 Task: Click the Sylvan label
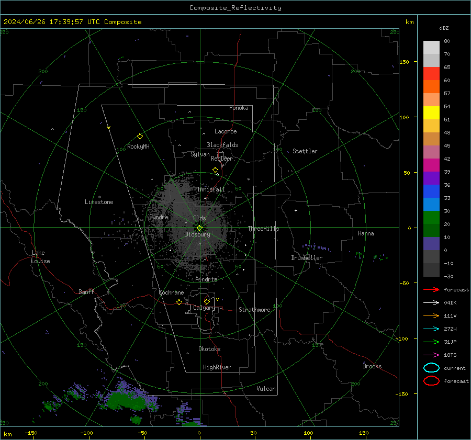200,154
